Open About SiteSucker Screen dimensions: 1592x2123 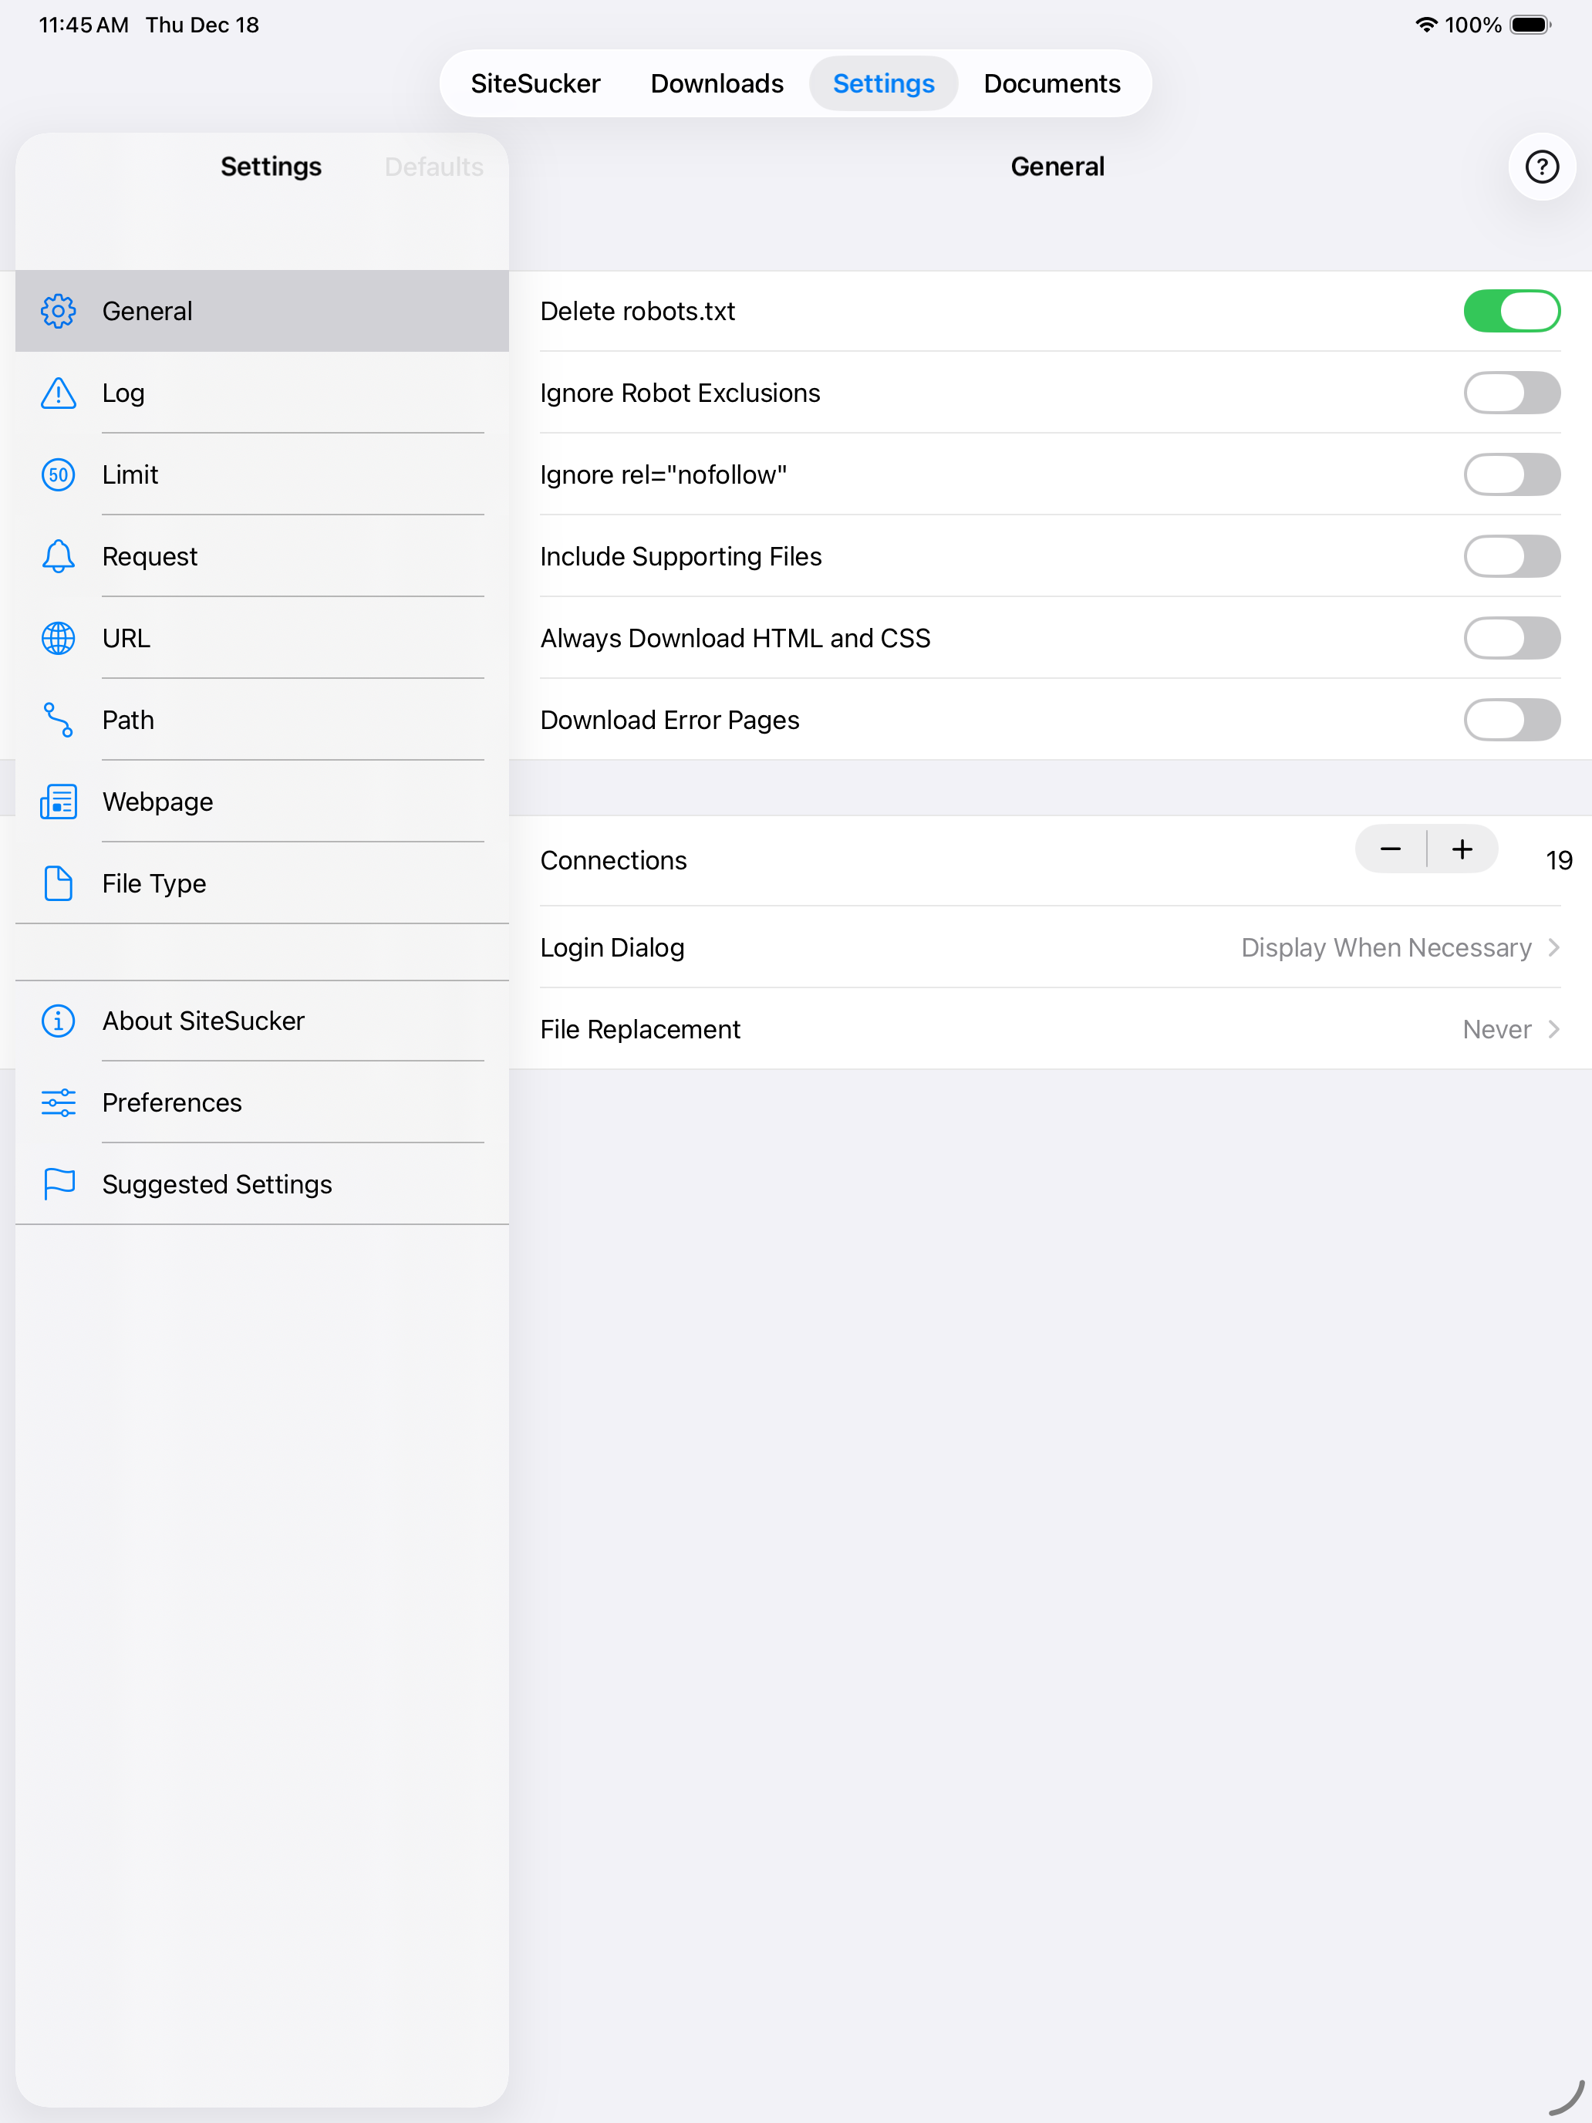(203, 1021)
